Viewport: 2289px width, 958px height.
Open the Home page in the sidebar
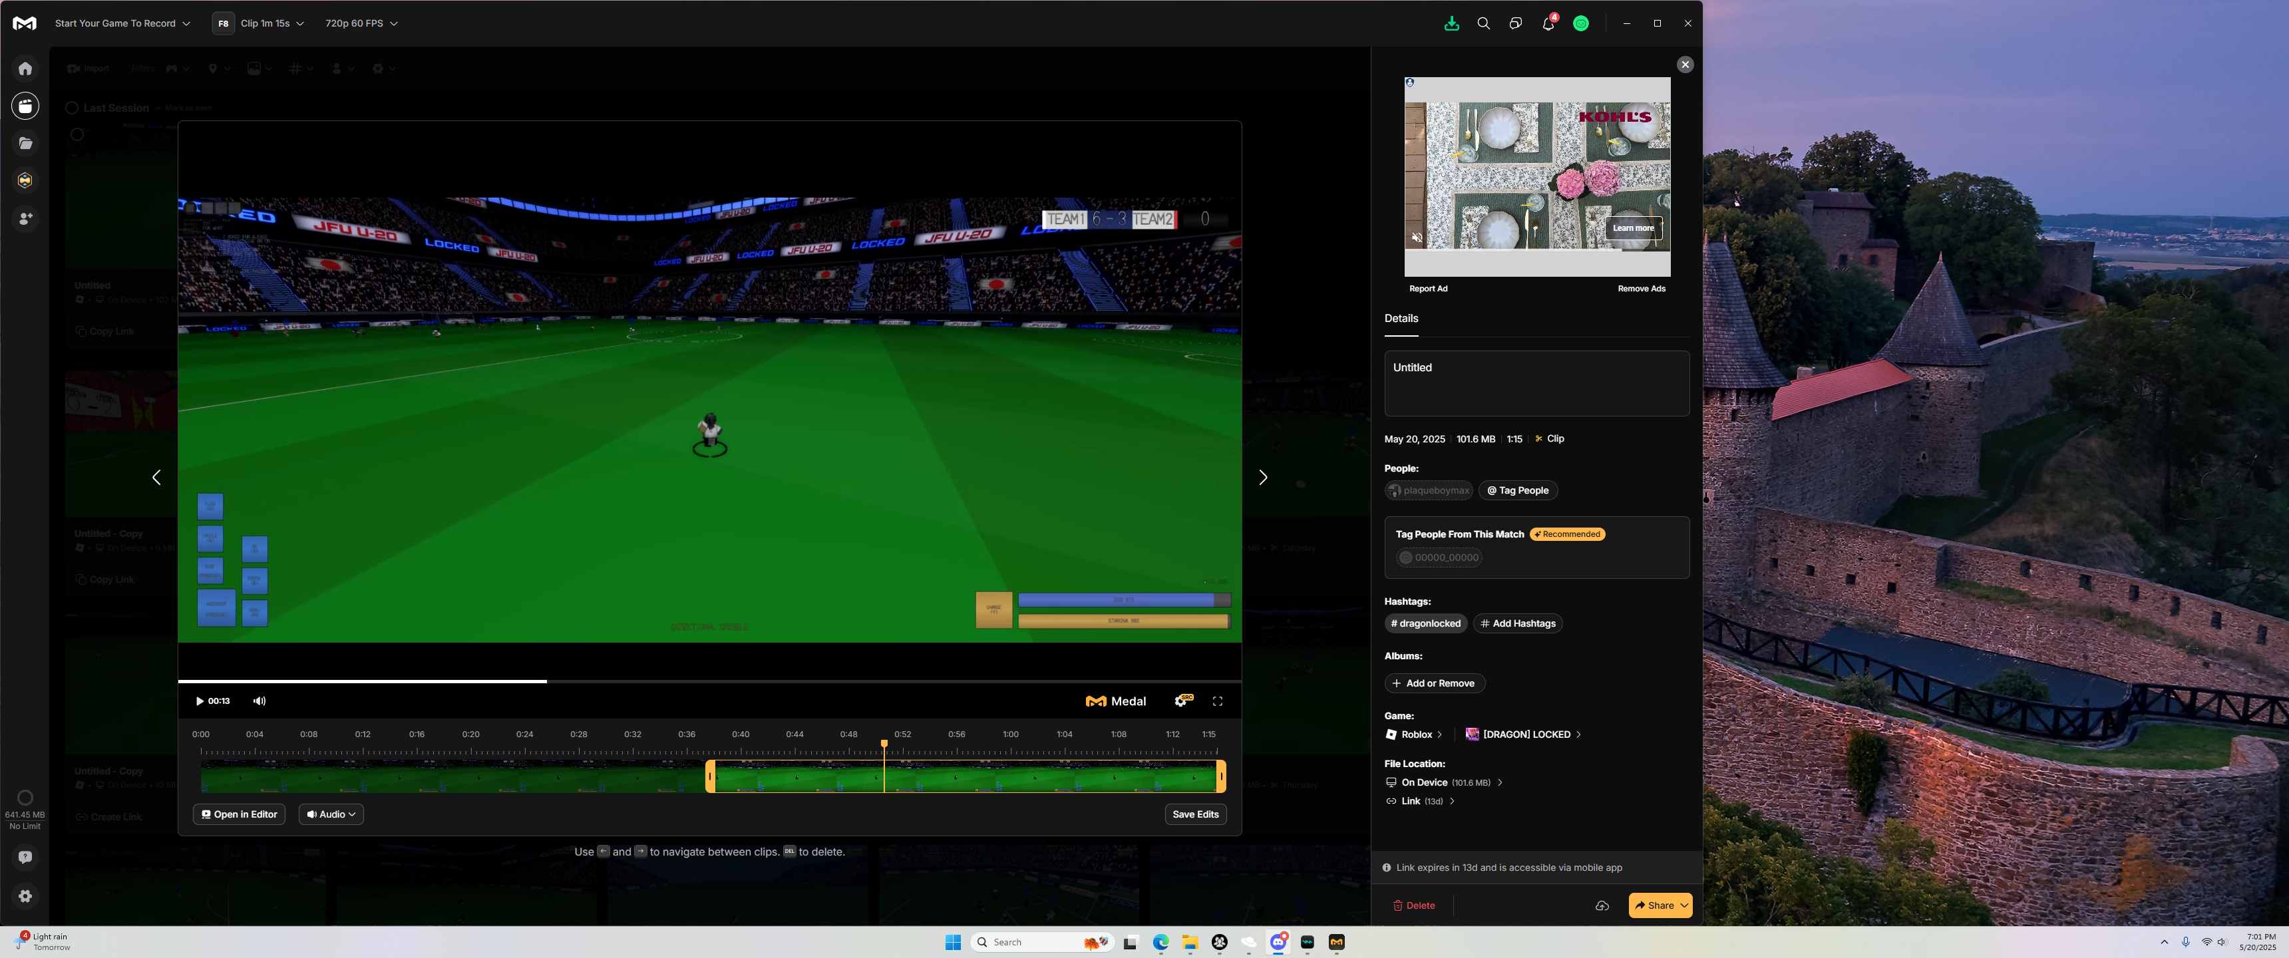click(x=25, y=69)
